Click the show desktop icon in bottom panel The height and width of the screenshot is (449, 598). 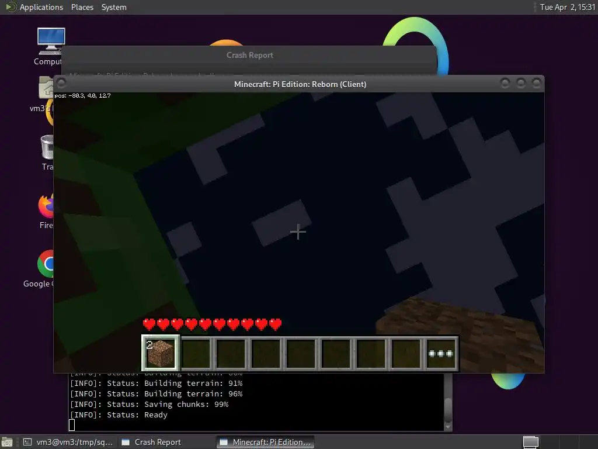[x=7, y=442]
